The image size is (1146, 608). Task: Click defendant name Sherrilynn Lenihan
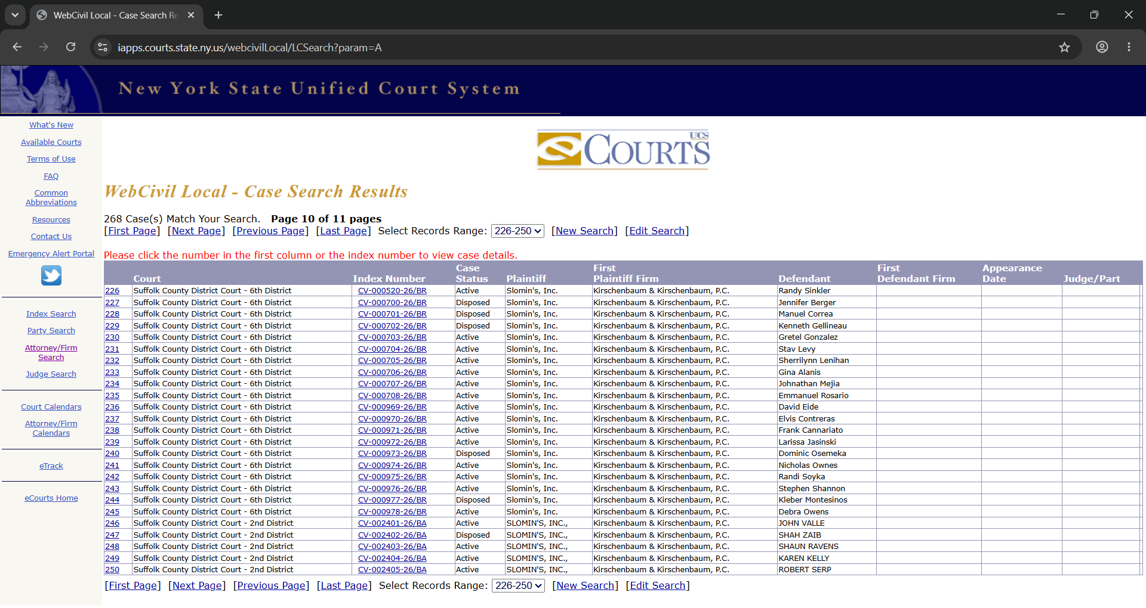(x=814, y=361)
